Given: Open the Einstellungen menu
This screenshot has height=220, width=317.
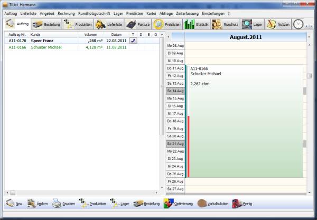Looking at the screenshot, I should coord(213,14).
